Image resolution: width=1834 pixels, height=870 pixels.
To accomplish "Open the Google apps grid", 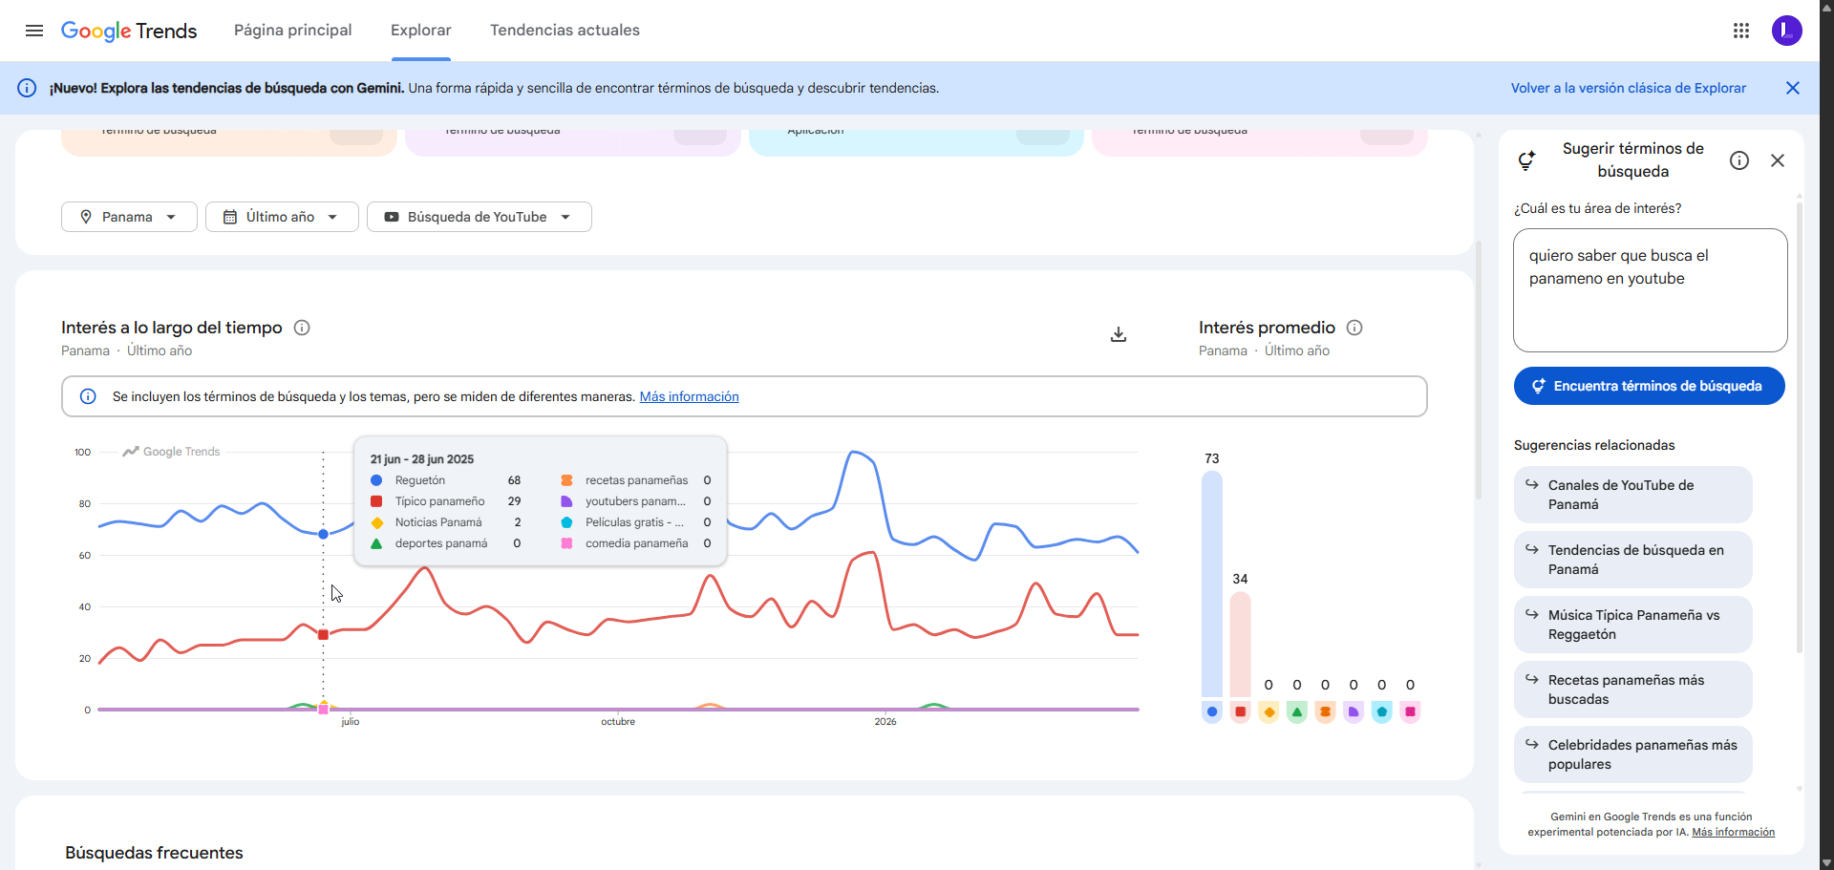I will point(1741,31).
